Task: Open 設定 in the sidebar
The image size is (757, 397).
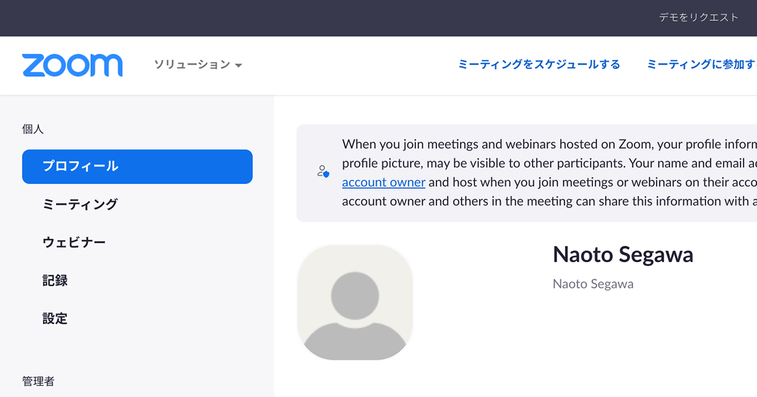Action: (55, 318)
